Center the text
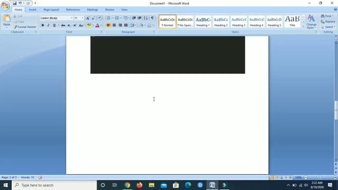This screenshot has width=338, height=190. coord(114,25)
